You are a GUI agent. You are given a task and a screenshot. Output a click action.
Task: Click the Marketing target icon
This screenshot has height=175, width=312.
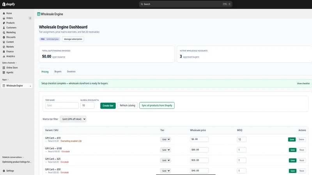click(4, 32)
